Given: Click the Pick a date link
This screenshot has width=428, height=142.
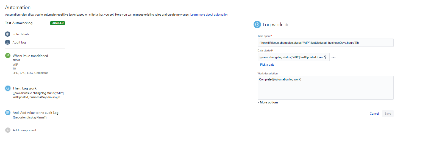Looking at the screenshot, I should [267, 65].
